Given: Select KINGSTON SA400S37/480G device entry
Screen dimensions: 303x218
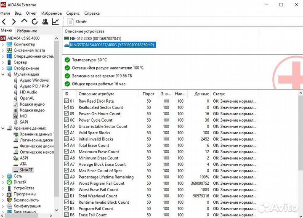Looking at the screenshot, I should click(112, 45).
